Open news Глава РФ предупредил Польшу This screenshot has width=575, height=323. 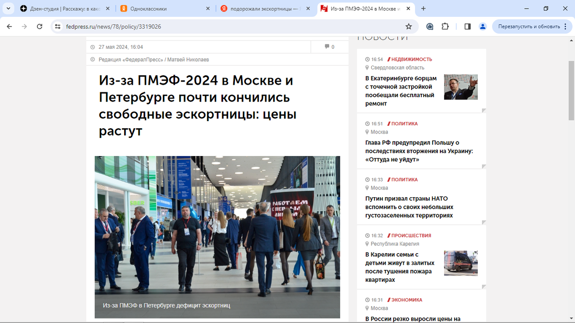click(x=419, y=151)
